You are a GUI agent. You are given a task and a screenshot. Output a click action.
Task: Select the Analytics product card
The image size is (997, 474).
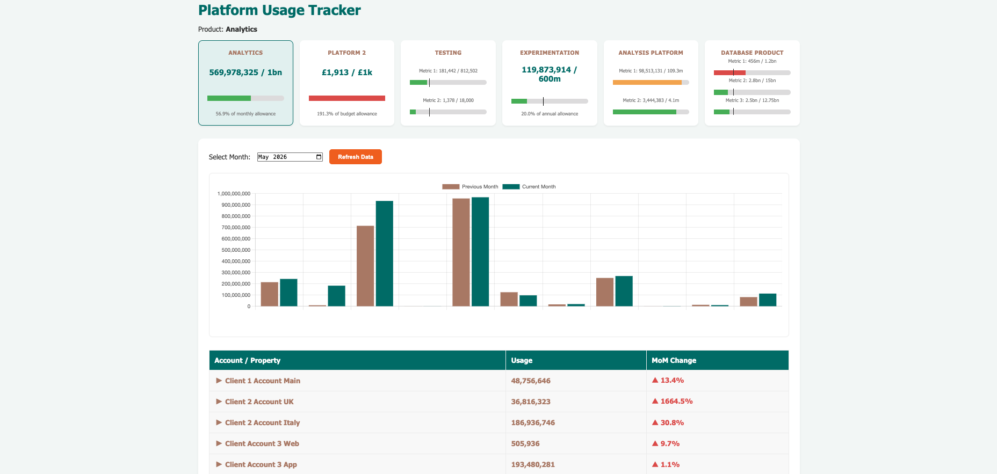coord(245,83)
